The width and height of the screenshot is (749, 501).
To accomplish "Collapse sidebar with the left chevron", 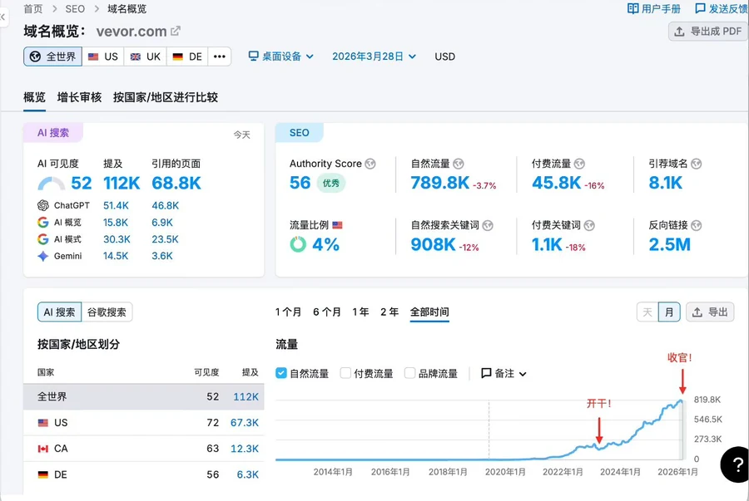I will click(x=2, y=17).
